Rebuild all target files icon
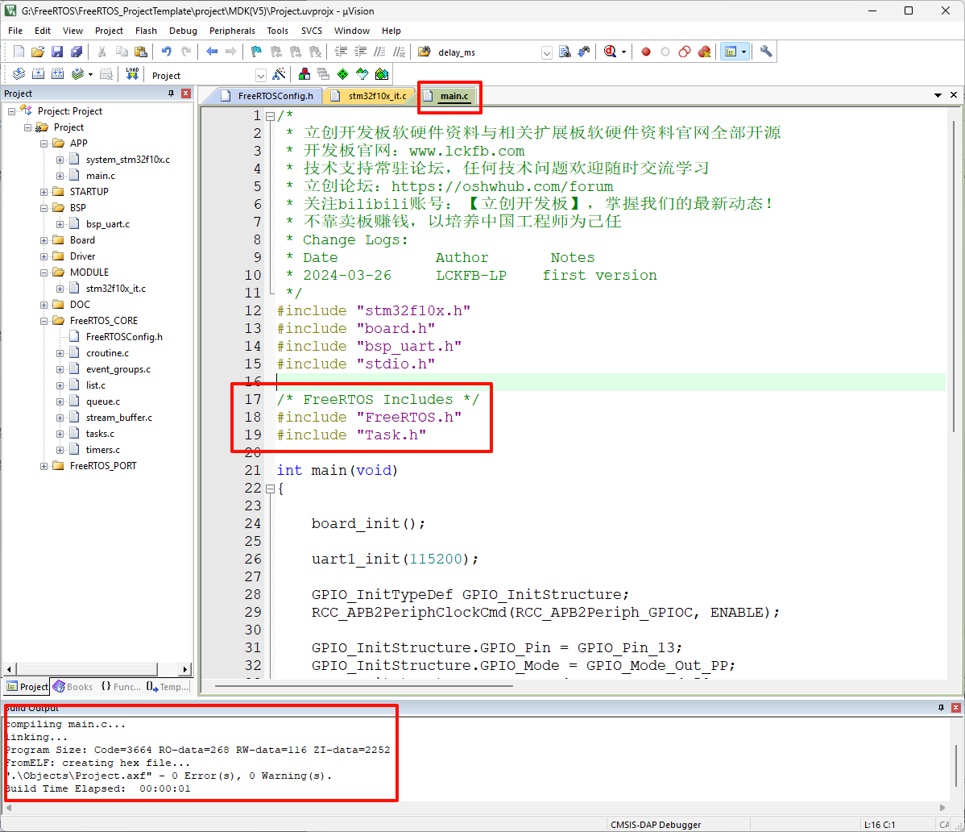The height and width of the screenshot is (832, 965). (58, 74)
